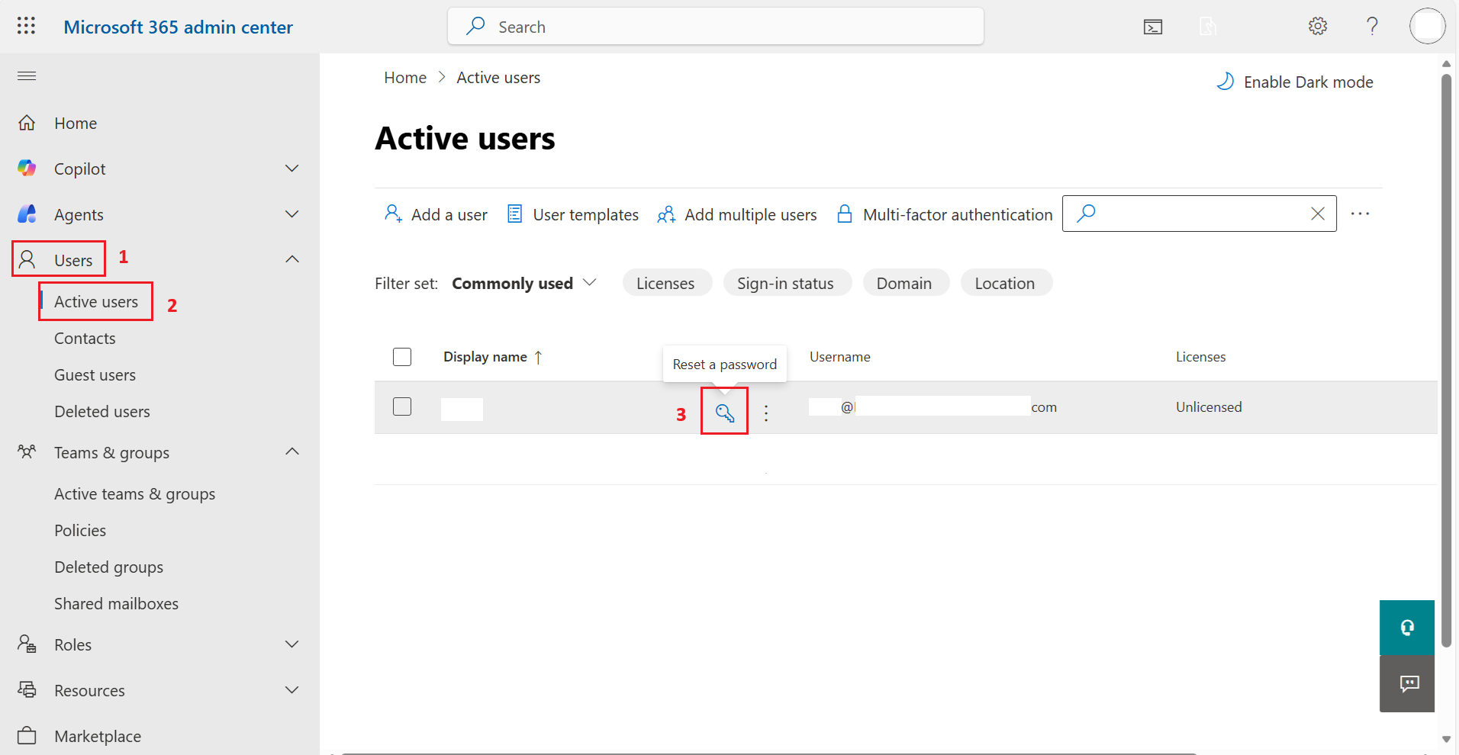
Task: Click the Marketplace bag icon in sidebar
Action: [x=27, y=736]
